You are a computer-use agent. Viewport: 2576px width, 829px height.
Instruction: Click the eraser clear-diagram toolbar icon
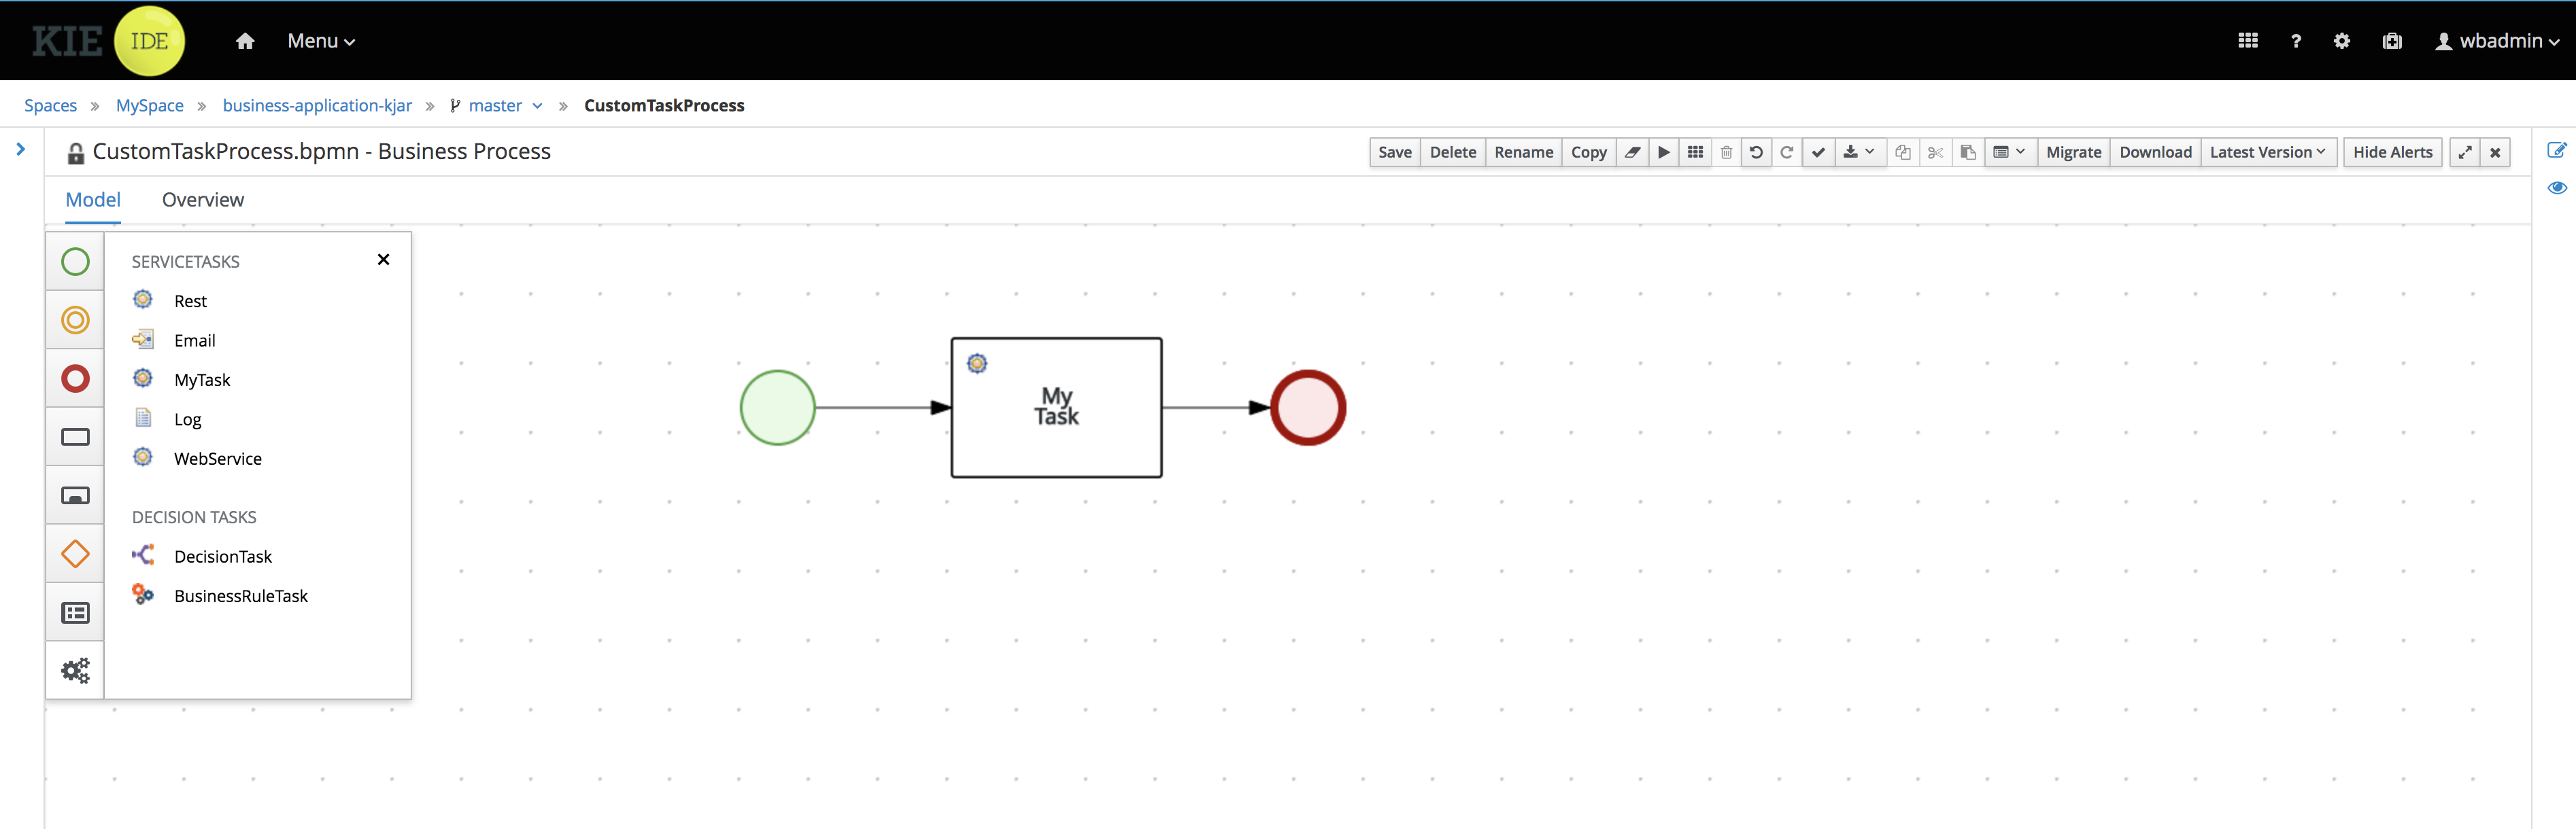(1632, 152)
